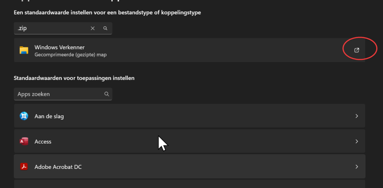This screenshot has width=383, height=188.
Task: Expand the Access row chevron
Action: tap(357, 142)
